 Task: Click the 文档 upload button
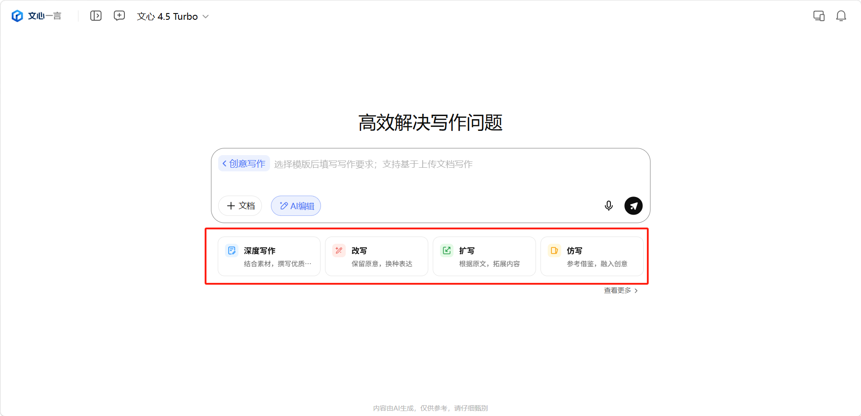(x=240, y=206)
